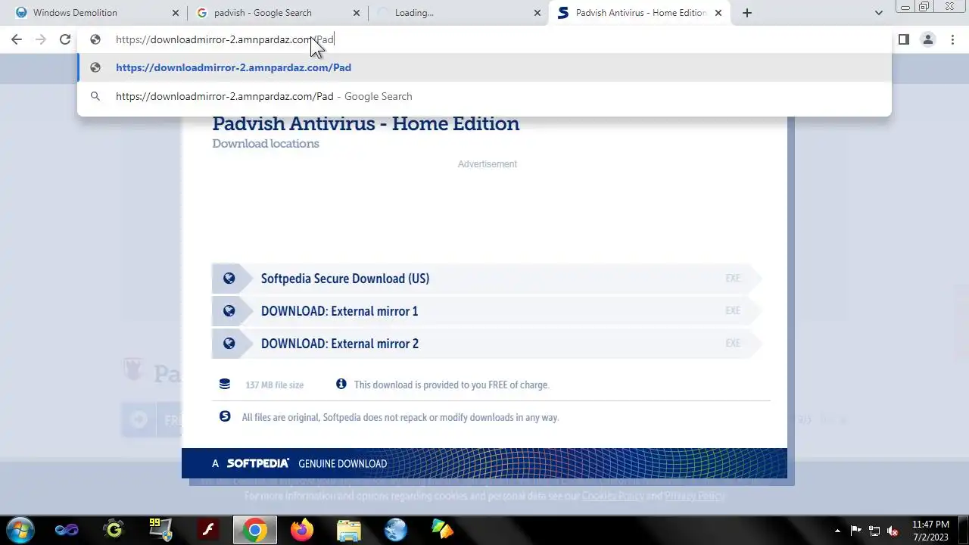Image resolution: width=969 pixels, height=545 pixels.
Task: Click the Padvish Antivirus - Home Edition heading
Action: [366, 123]
